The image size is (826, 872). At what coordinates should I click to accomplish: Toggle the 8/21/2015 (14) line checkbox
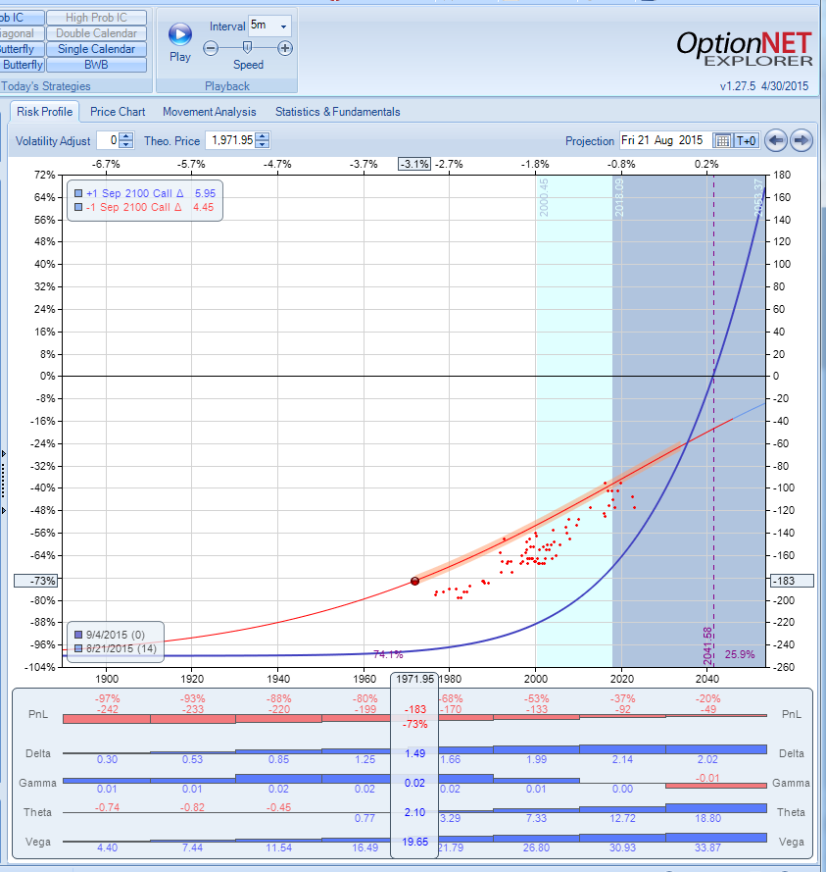click(78, 648)
